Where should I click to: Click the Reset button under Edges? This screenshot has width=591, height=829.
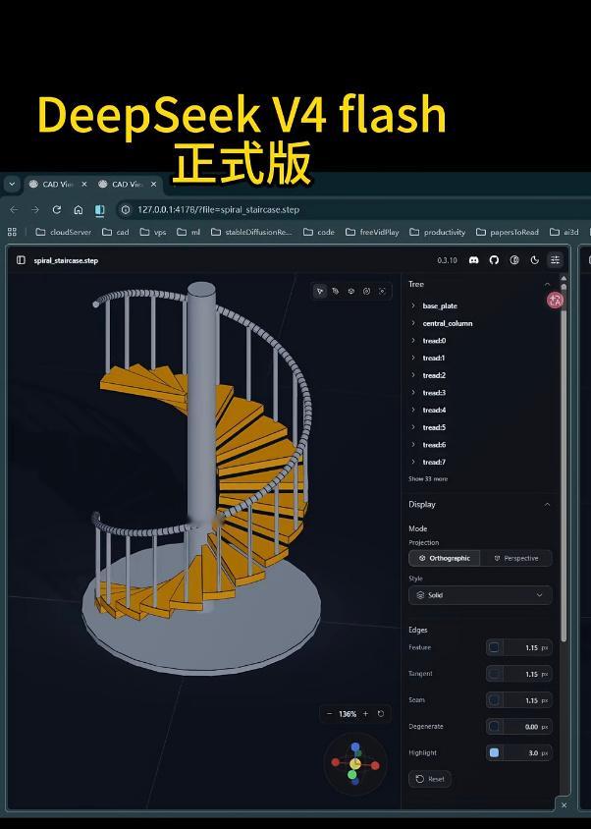(430, 779)
